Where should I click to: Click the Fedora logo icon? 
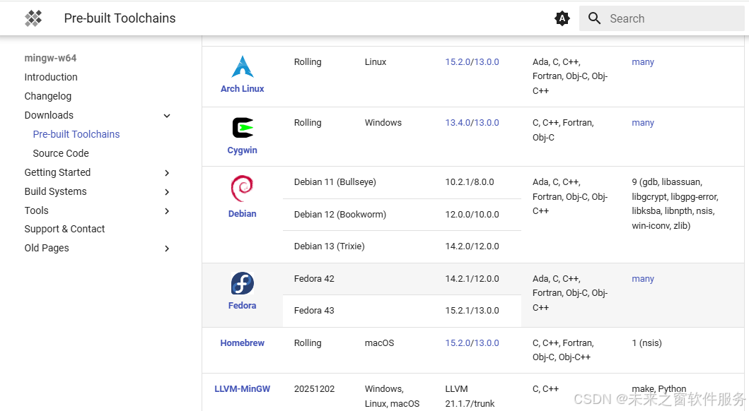242,284
